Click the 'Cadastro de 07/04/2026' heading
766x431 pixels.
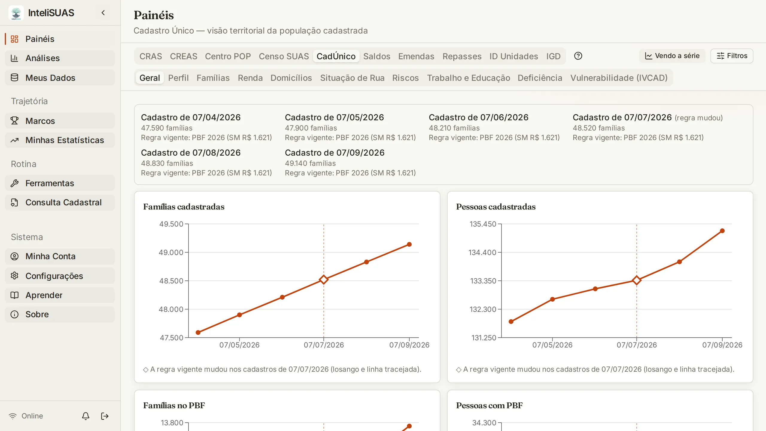pyautogui.click(x=191, y=117)
